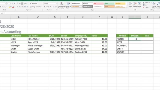Apply the Check Cell style
160x90 pixels.
tap(87, 6)
